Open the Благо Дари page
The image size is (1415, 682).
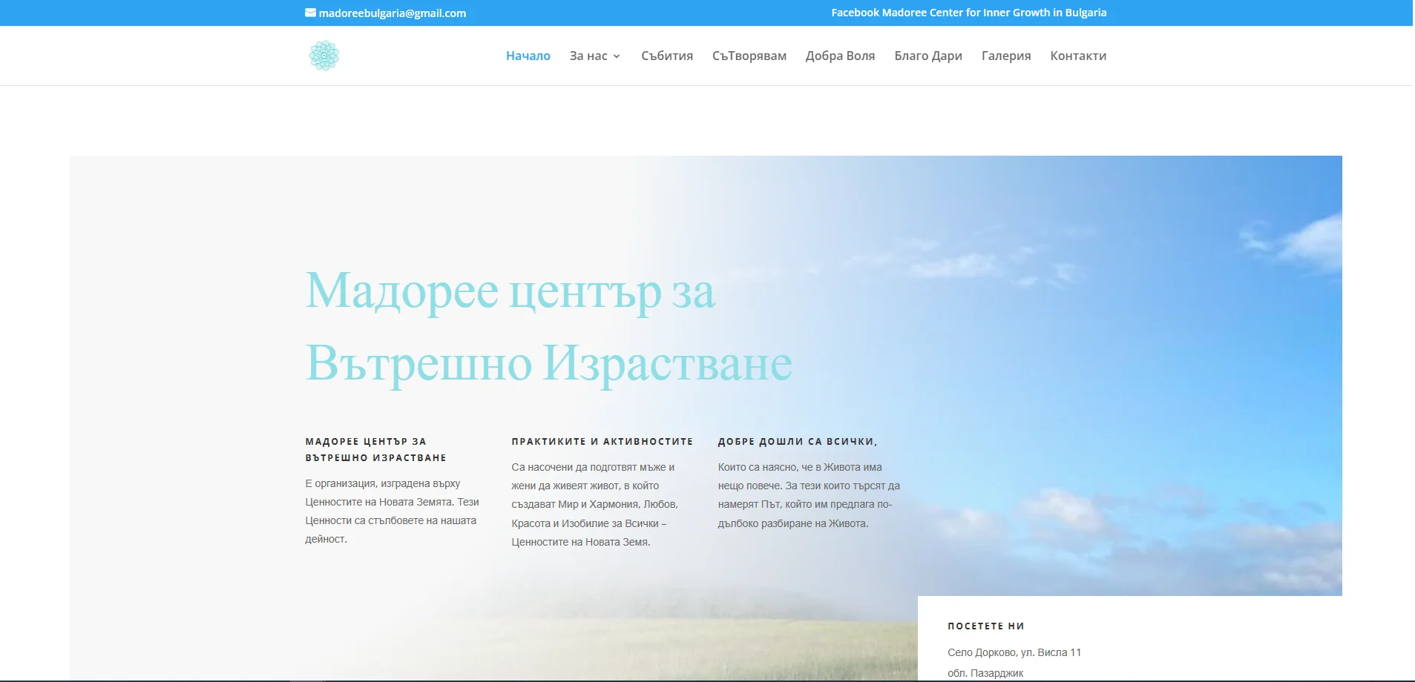[x=928, y=56]
